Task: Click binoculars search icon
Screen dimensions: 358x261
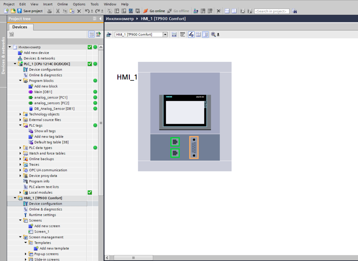Action: coord(294,11)
